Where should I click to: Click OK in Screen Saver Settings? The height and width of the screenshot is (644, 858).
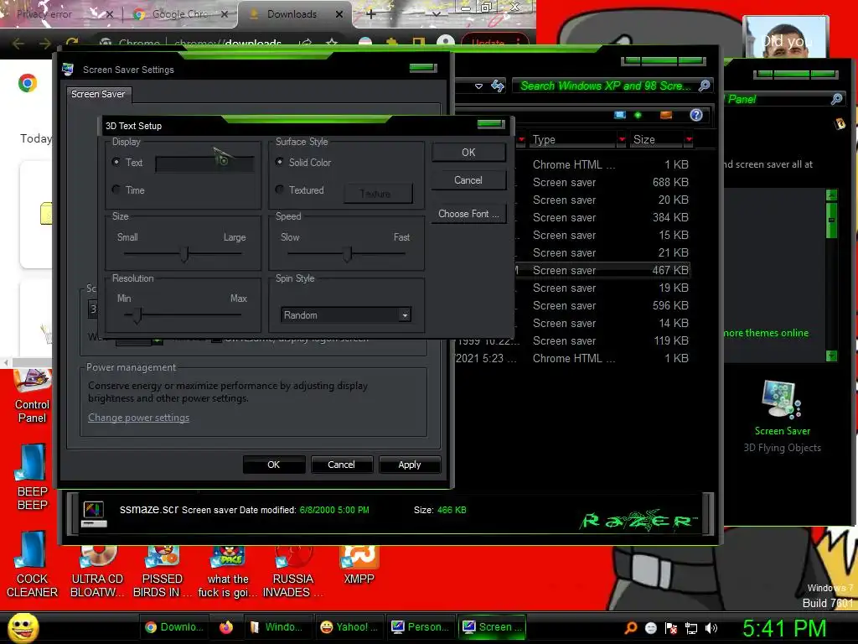tap(274, 465)
